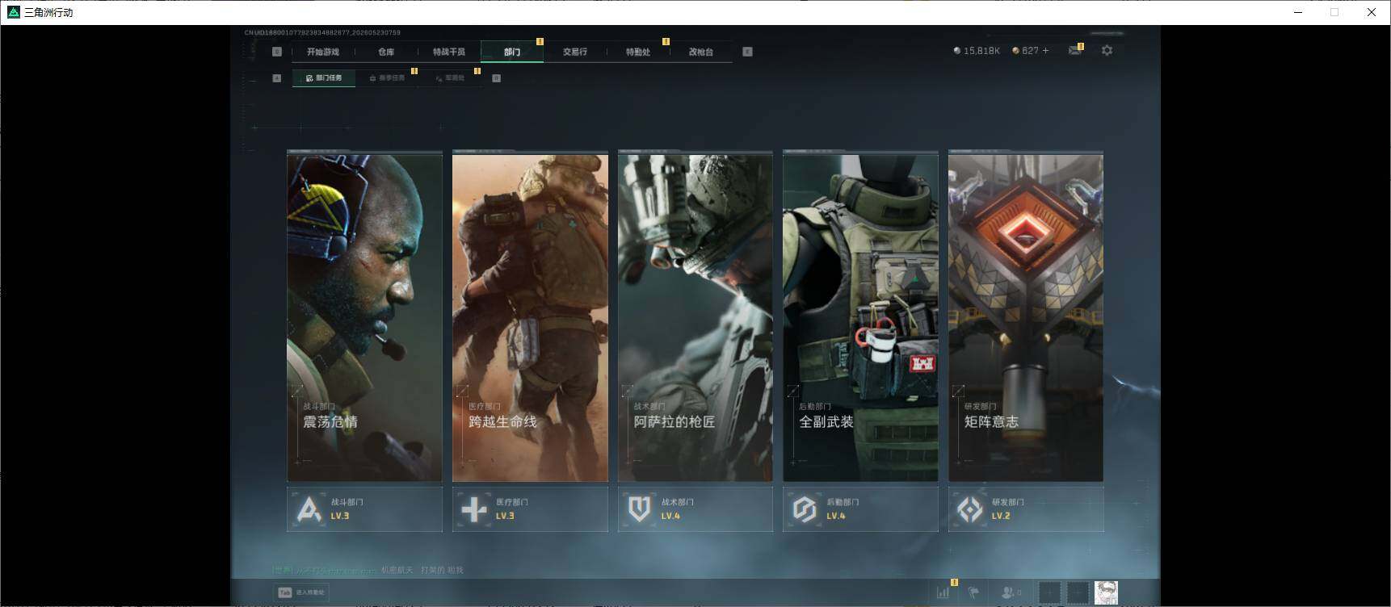Image resolution: width=1391 pixels, height=607 pixels.
Task: Click the second empty squad slot
Action: 1078,592
